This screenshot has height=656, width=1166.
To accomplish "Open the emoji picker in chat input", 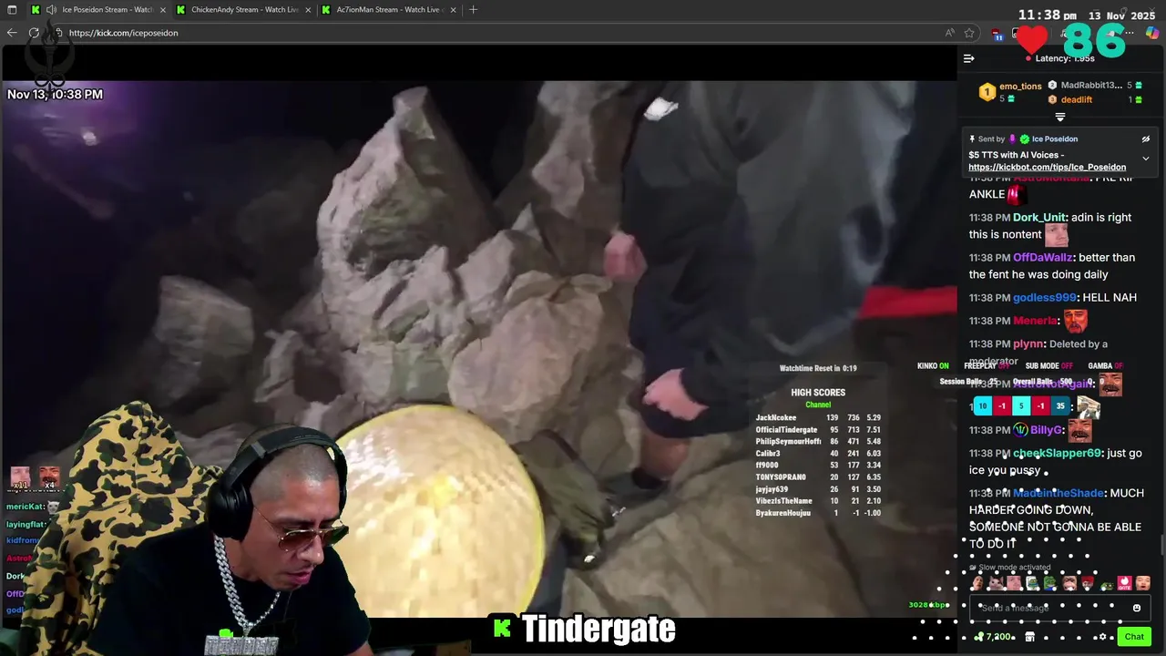I will pos(1137,608).
